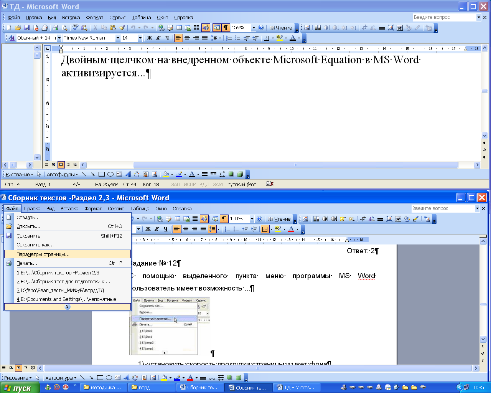This screenshot has width=491, height=393.
Task: Insert WordArt from the ТД drawing toolbar
Action: click(x=128, y=174)
